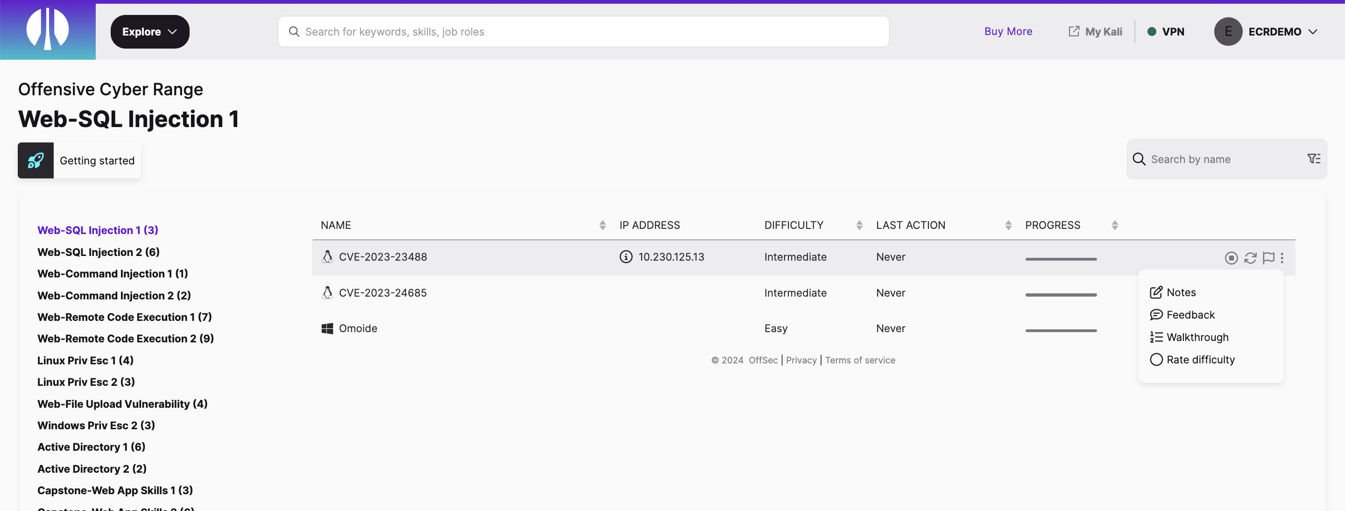Click the revert machine icon on highlighted row

(x=1251, y=257)
